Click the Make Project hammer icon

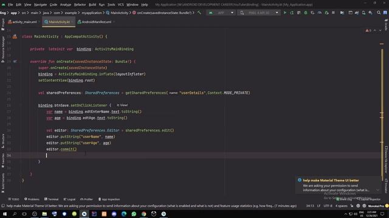(x=199, y=13)
